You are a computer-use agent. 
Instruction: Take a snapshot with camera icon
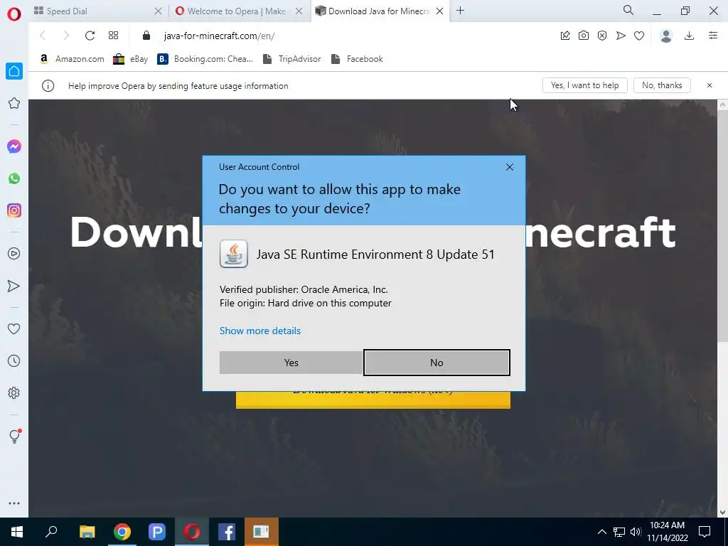pos(584,36)
